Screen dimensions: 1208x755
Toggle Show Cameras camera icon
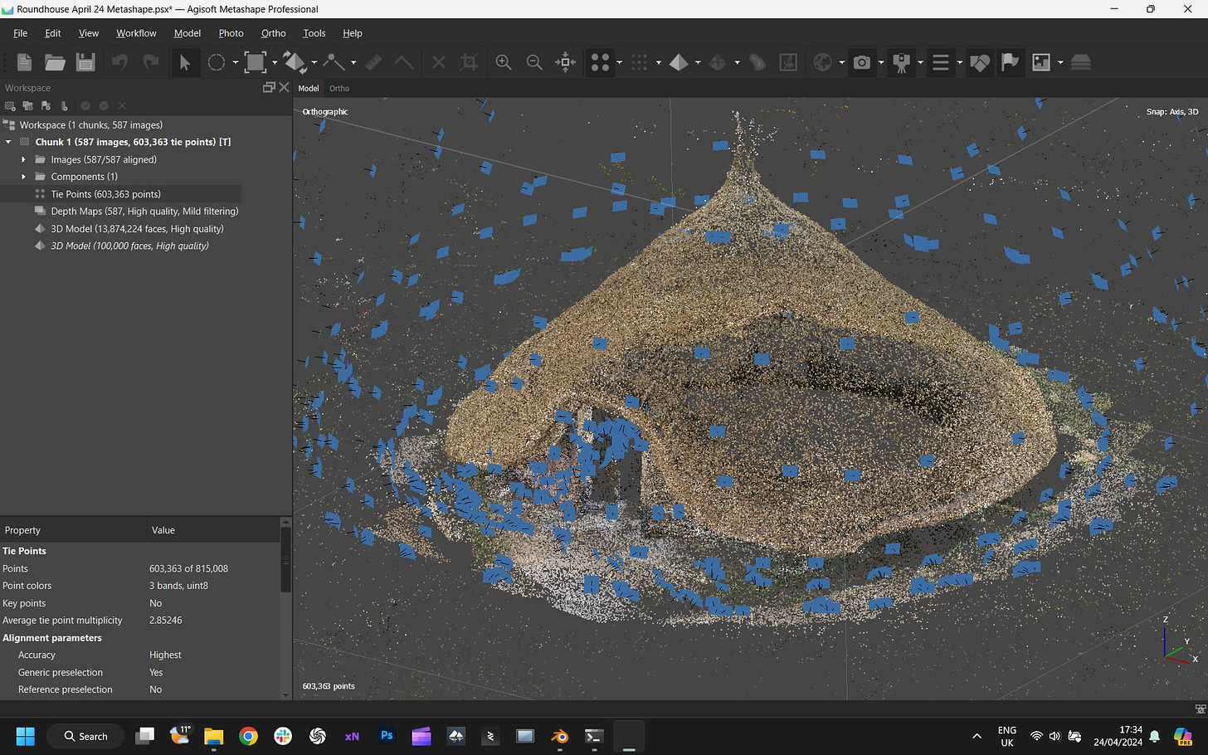point(862,62)
